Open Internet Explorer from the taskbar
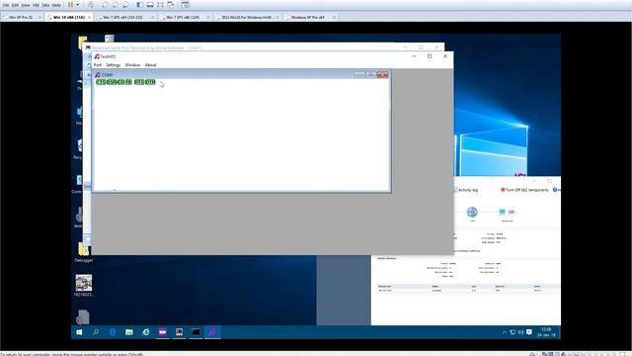632x356 pixels. 146,332
